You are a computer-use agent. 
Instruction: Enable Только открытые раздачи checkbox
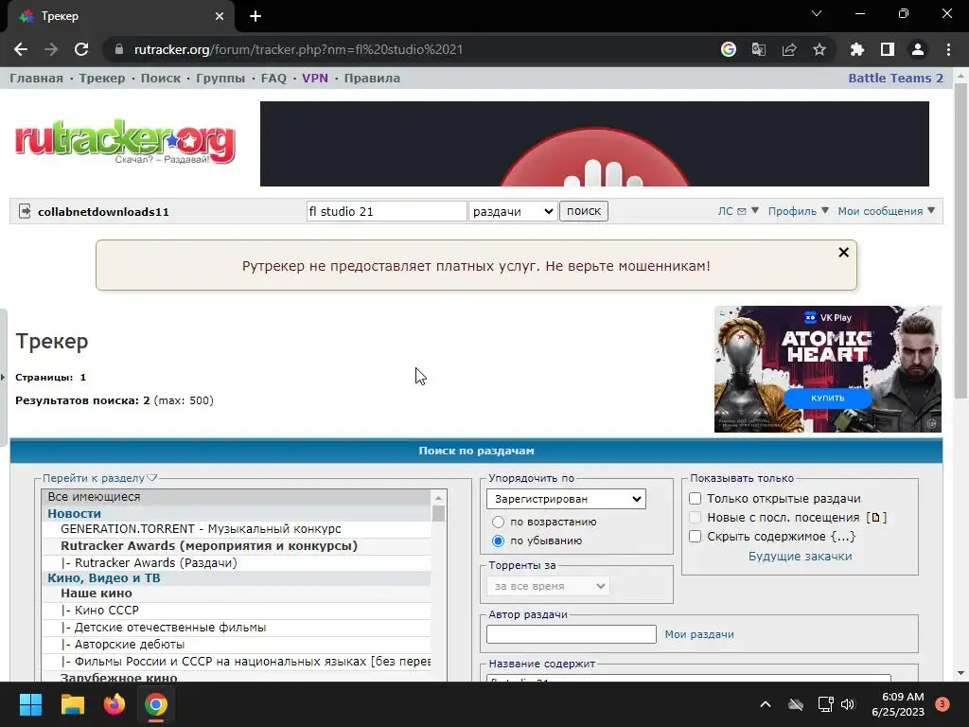click(696, 498)
